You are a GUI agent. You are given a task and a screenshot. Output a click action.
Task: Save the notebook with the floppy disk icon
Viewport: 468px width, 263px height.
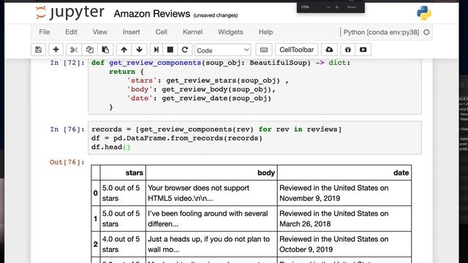39,50
